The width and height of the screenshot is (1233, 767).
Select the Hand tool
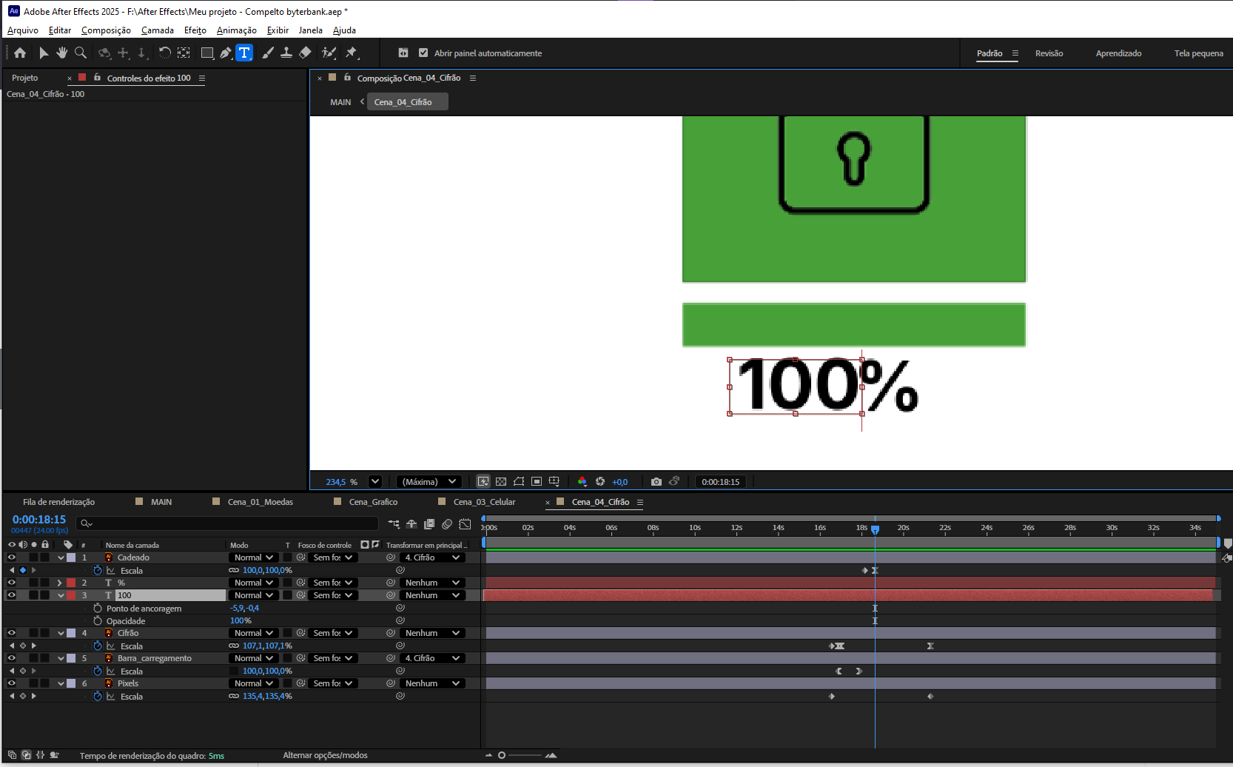pyautogui.click(x=61, y=53)
